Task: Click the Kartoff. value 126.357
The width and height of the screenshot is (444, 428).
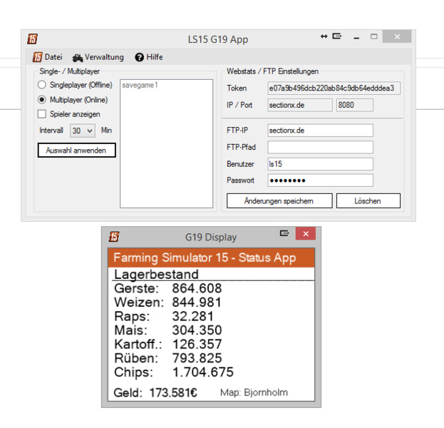Action: coord(197,344)
